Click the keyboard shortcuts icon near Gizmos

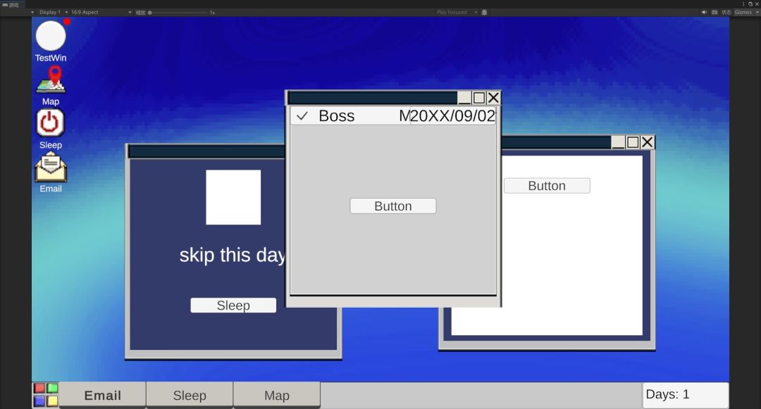pos(714,12)
